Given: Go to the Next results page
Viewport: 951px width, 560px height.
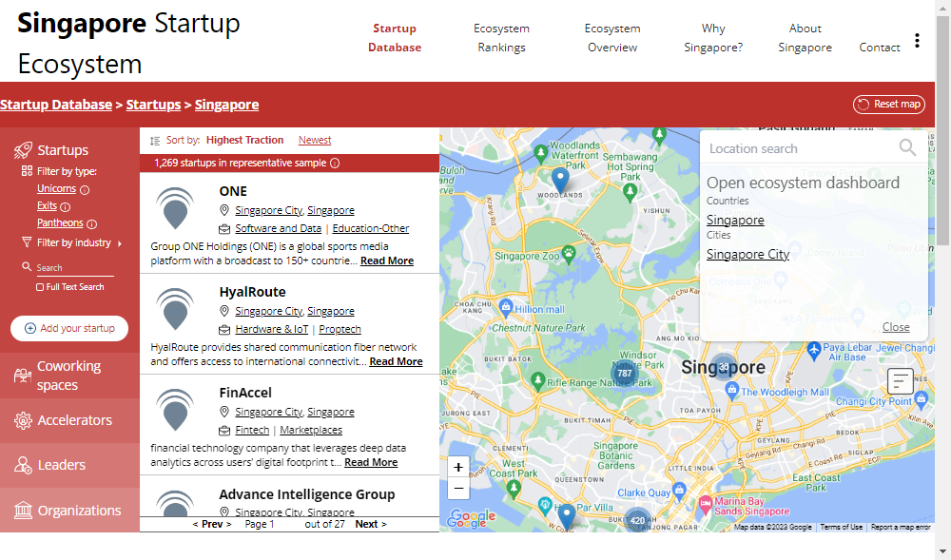Looking at the screenshot, I should point(370,524).
